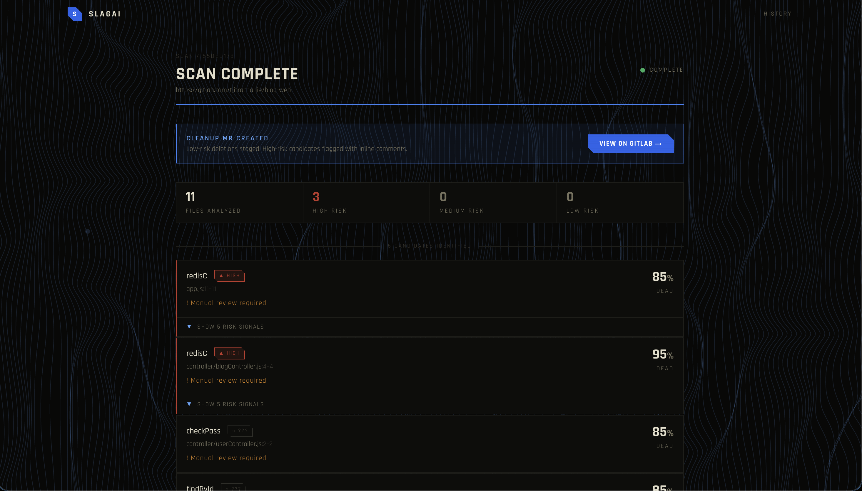
Task: Open the History page
Action: tap(777, 14)
